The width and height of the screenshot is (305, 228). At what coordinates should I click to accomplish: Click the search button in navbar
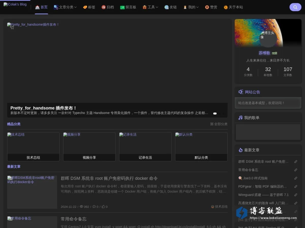(295, 7)
